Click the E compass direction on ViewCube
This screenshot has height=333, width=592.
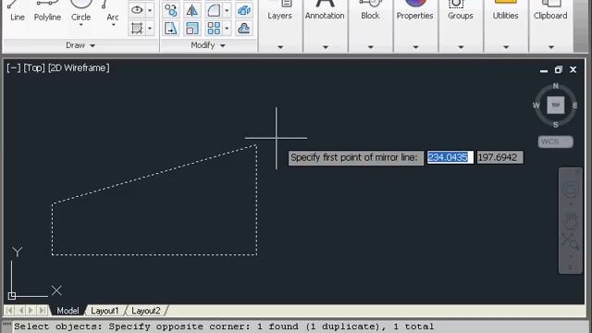[574, 105]
